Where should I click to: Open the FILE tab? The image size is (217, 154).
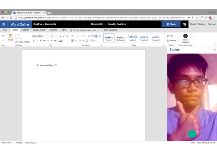point(5,30)
